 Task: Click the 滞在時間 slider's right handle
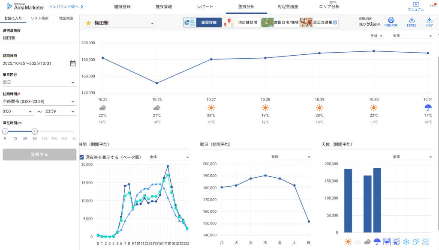coord(35,131)
